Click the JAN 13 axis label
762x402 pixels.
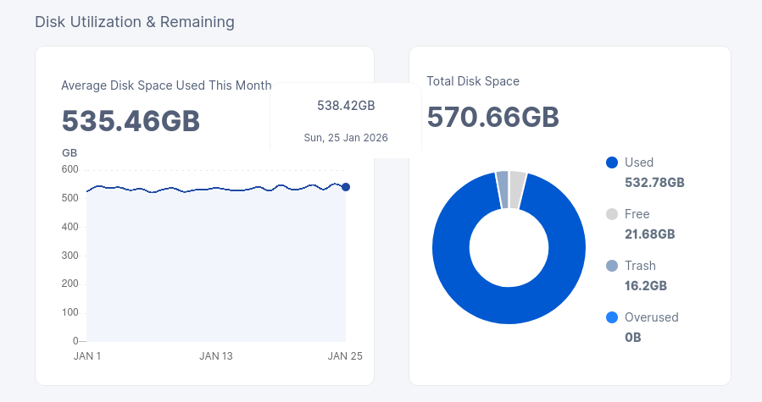[x=216, y=356]
